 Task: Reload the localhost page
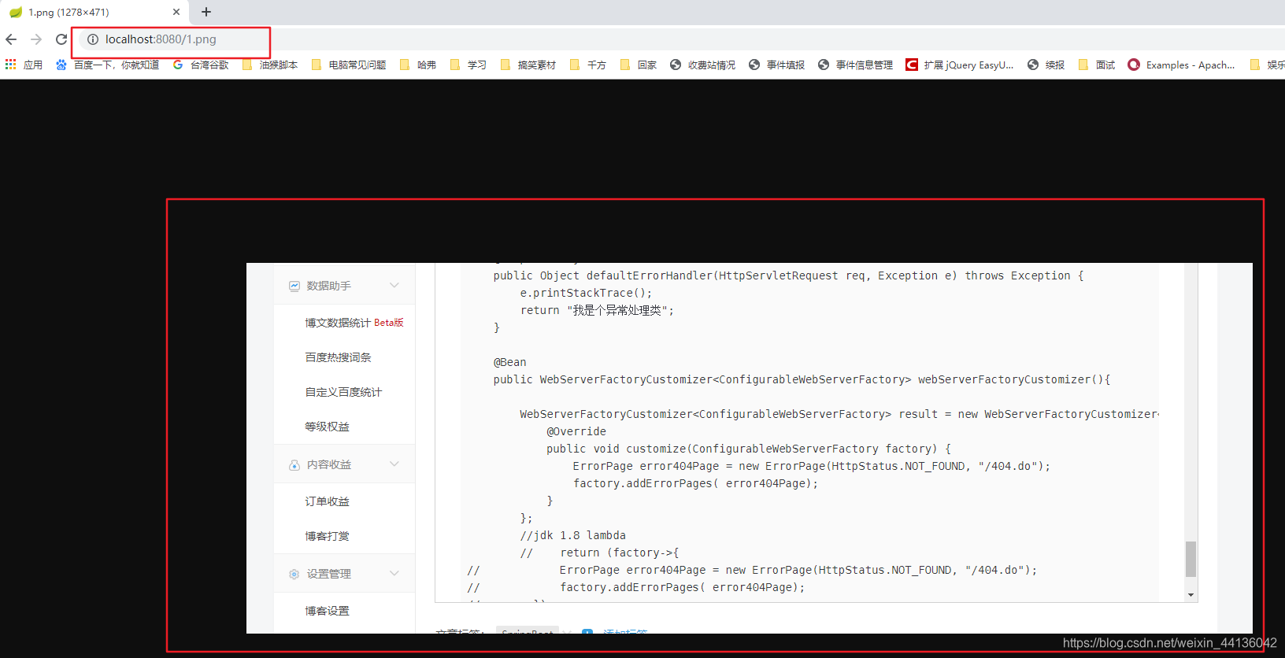click(x=61, y=39)
